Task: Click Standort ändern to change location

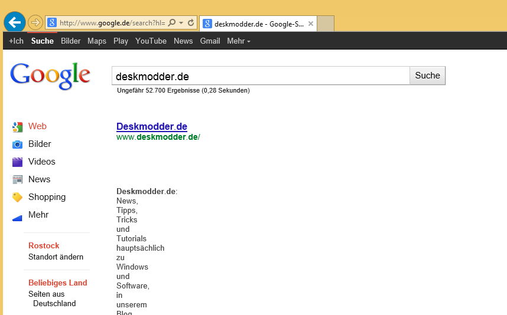Action: 56,257
